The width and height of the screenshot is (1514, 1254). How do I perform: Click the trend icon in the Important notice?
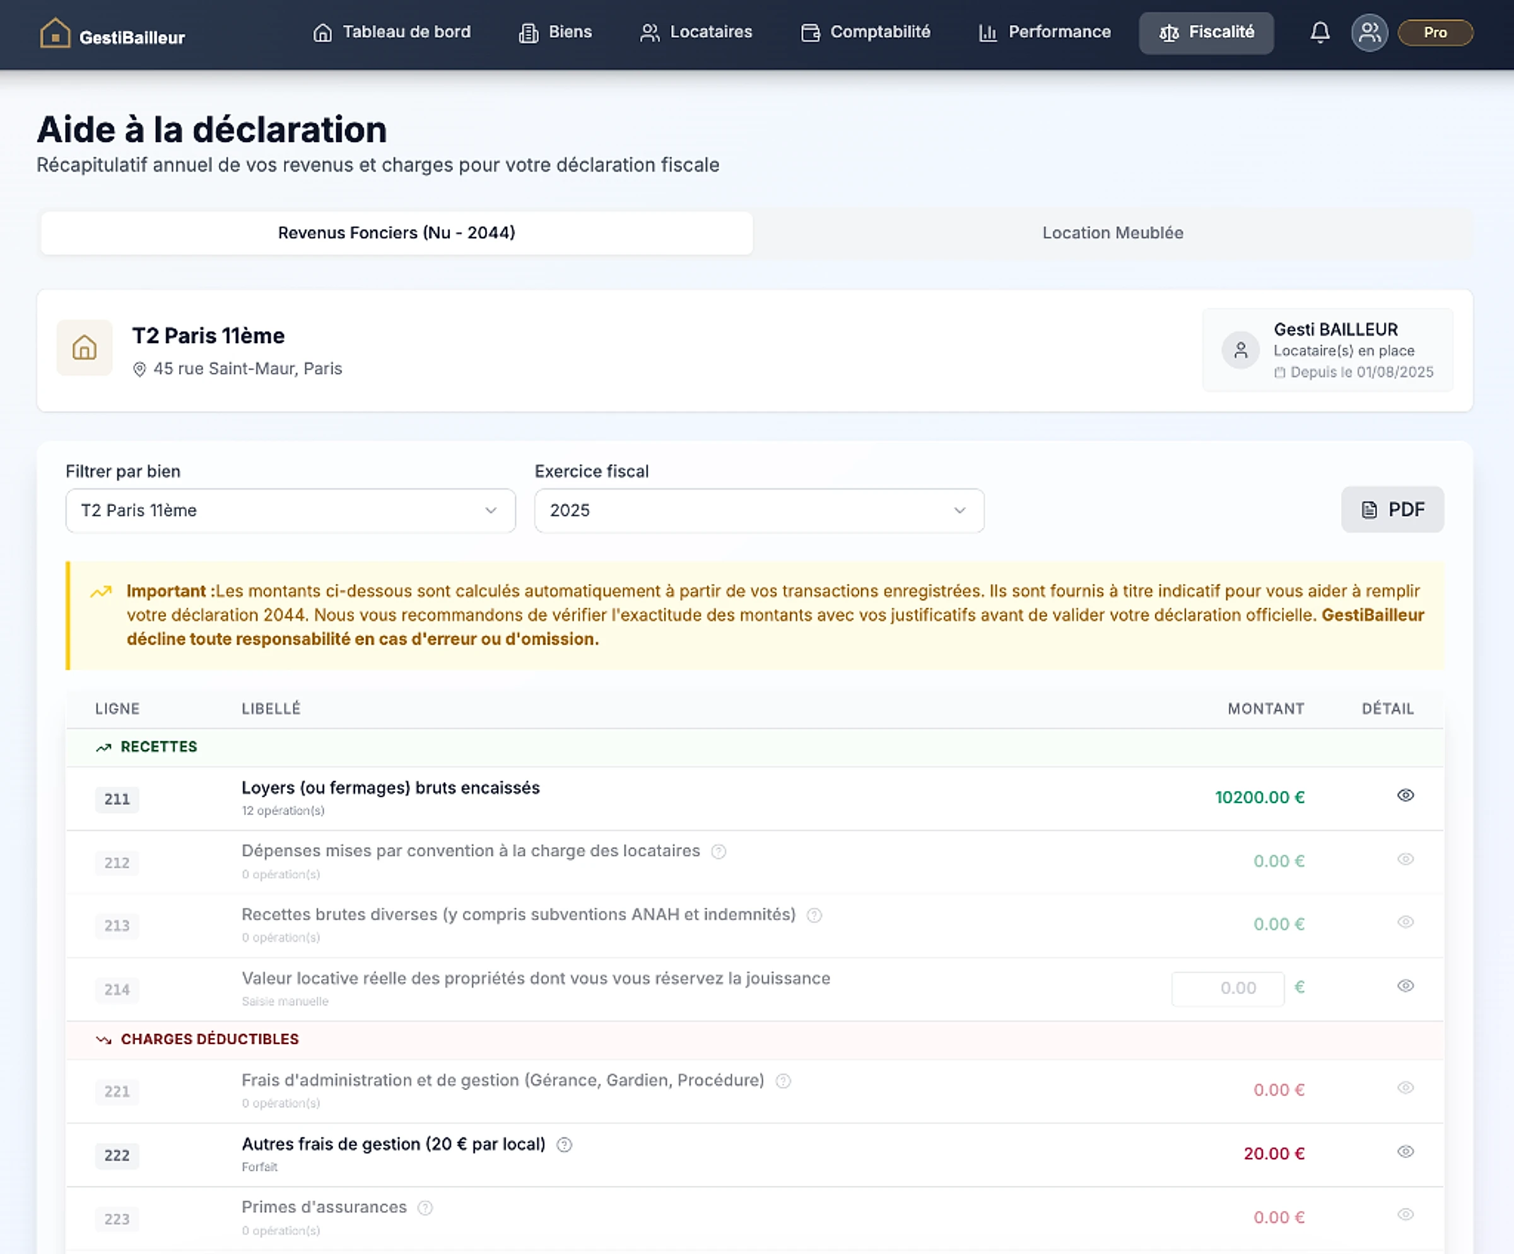[x=101, y=592]
